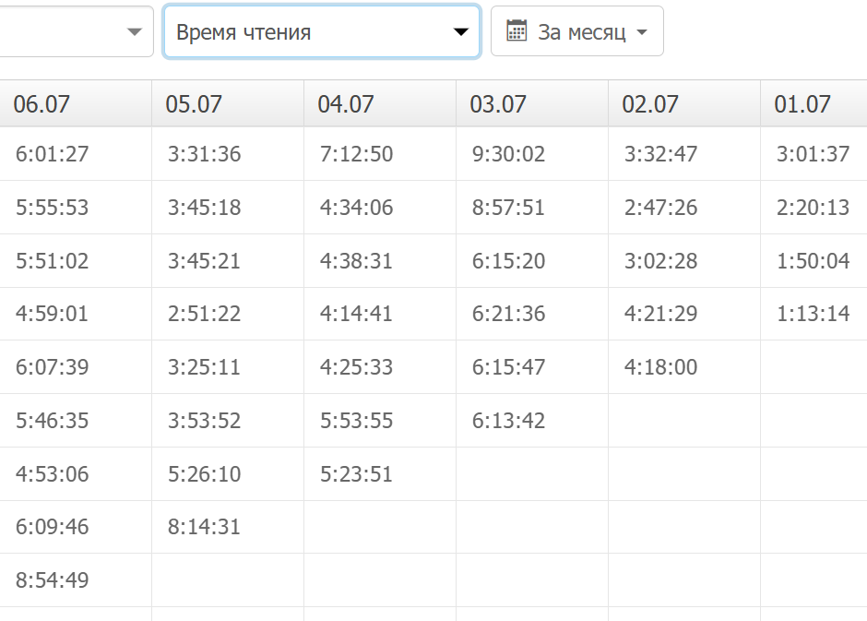Click the 4:18:00 cell under 02.07
Screen dimensions: 867x621
[x=661, y=367]
